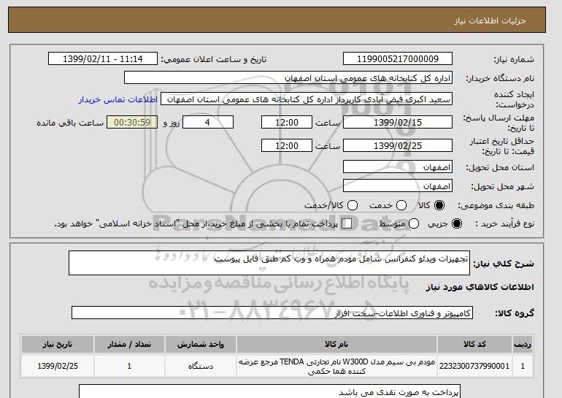562x398 pixels.
Task: Click the نام کالا column header
Action: (x=336, y=344)
